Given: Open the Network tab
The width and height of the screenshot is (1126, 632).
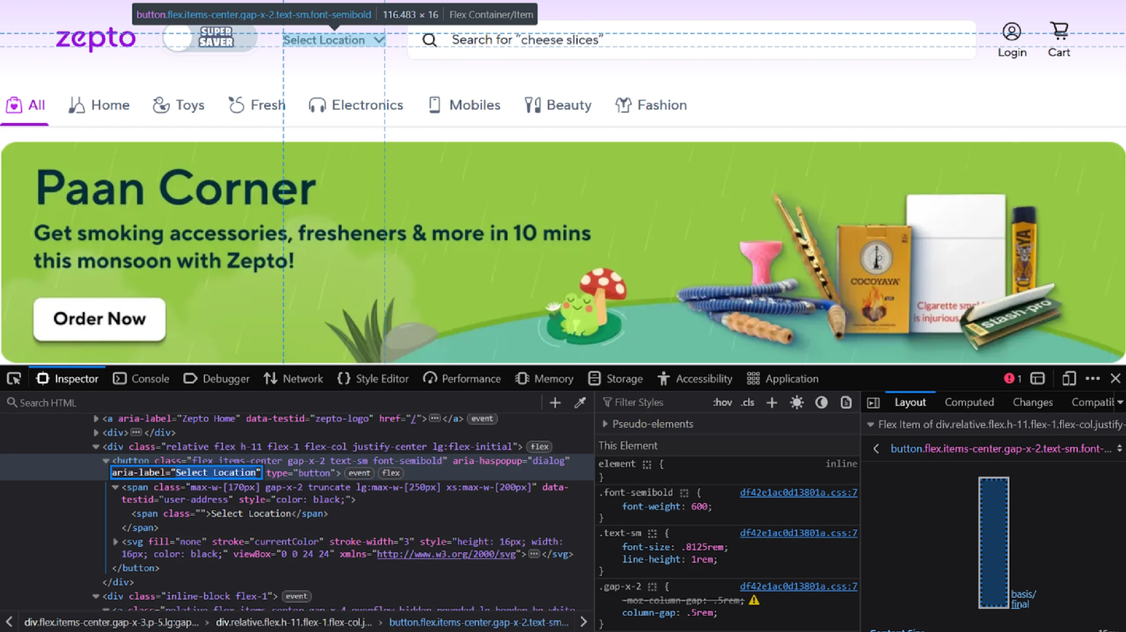Looking at the screenshot, I should (293, 378).
